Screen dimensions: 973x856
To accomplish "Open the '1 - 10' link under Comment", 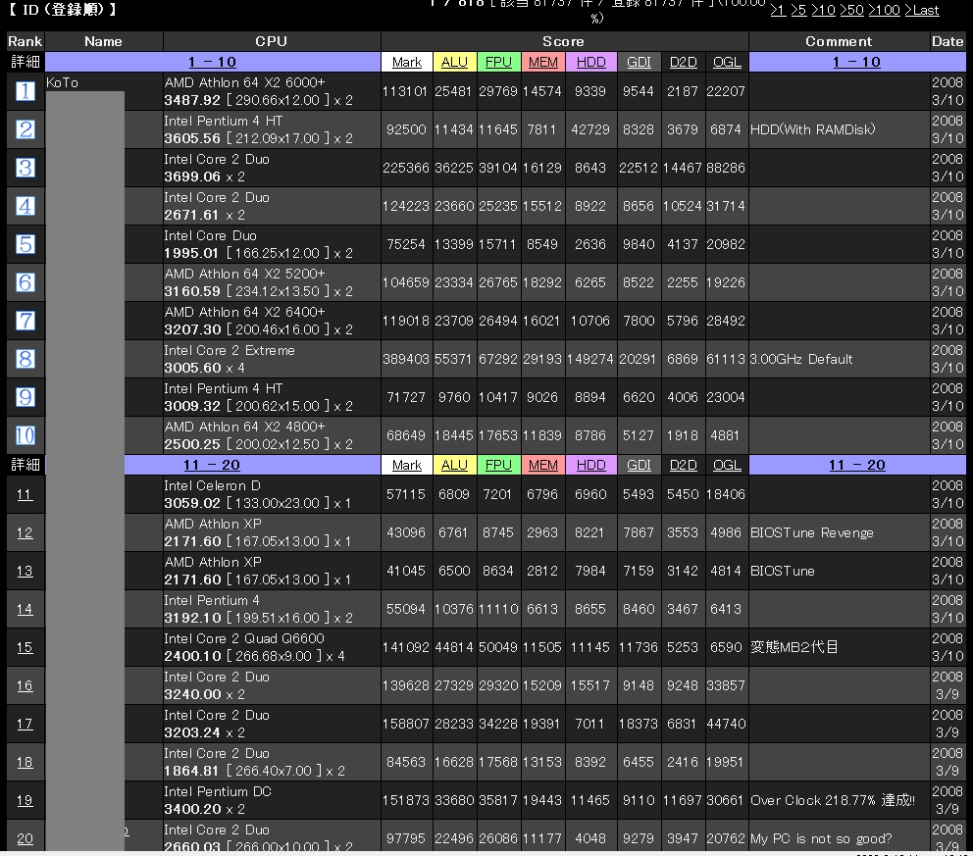I will pos(856,62).
